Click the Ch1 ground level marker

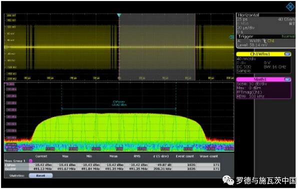[x=6, y=47]
